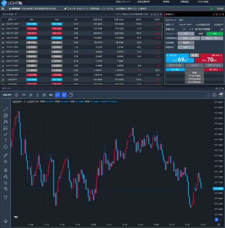
Task: Select the ruler measure tool
Action: 6,155
